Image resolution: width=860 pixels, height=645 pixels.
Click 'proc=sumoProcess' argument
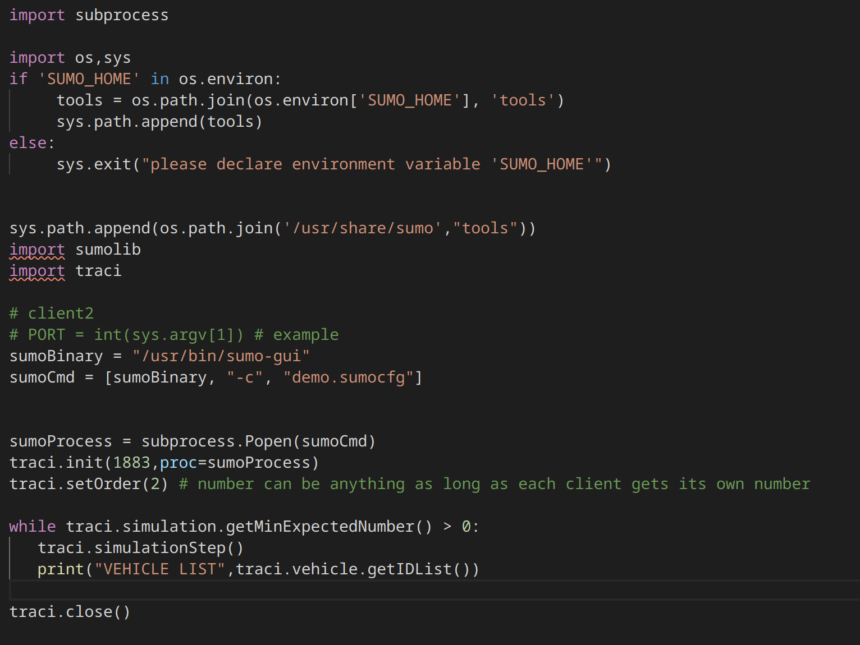(235, 463)
